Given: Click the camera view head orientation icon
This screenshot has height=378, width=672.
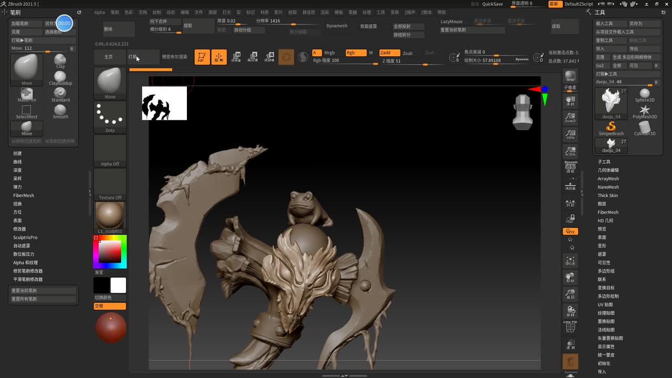Looking at the screenshot, I should (x=523, y=112).
